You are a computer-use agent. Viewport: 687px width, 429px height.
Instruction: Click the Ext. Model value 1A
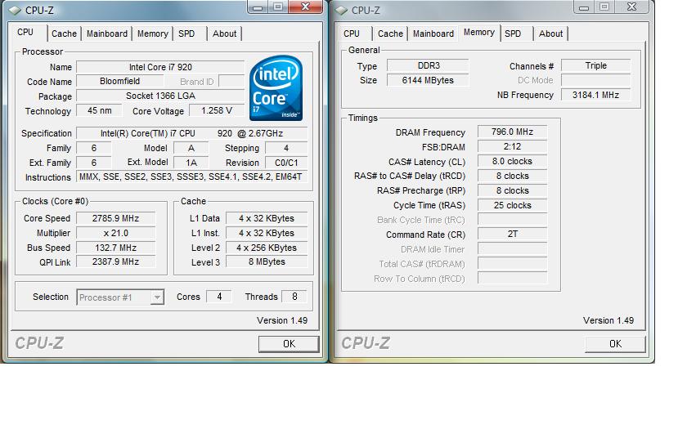(191, 163)
